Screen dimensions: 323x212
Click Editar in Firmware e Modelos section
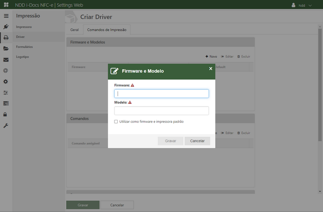click(227, 57)
